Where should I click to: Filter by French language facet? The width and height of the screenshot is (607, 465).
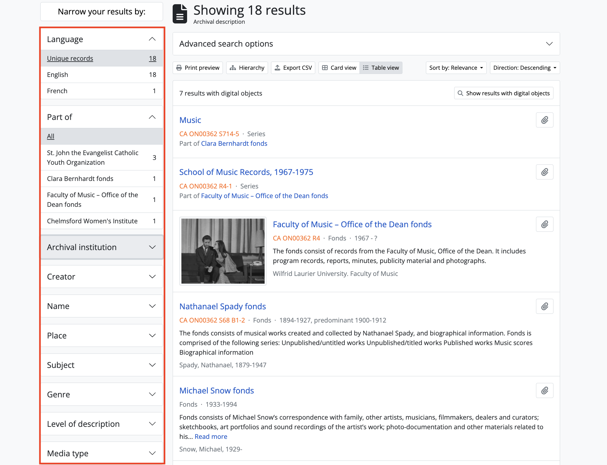102,91
